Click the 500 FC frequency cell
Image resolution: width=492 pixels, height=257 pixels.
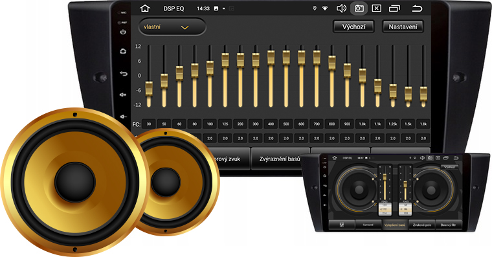[x=286, y=124]
